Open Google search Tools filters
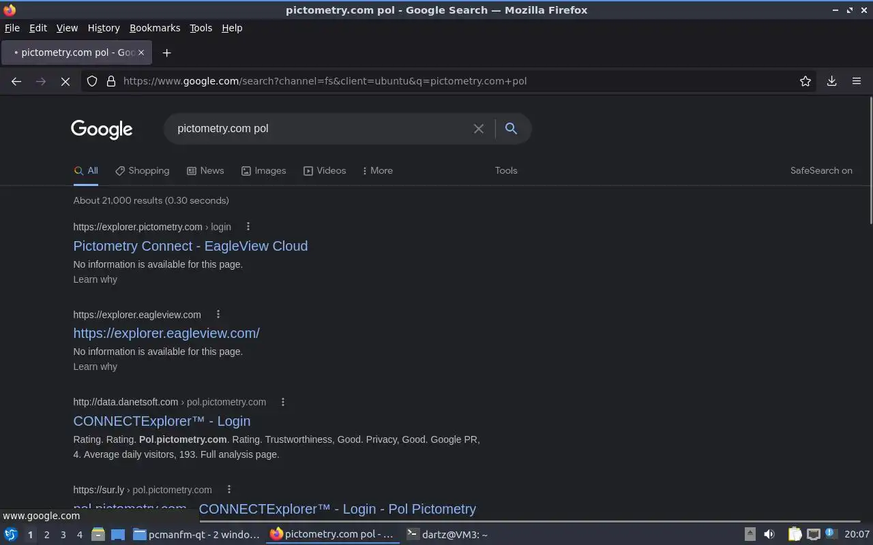 point(506,171)
